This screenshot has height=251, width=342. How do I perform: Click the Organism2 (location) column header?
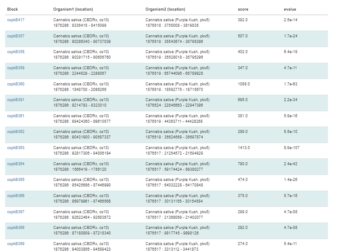point(165,9)
